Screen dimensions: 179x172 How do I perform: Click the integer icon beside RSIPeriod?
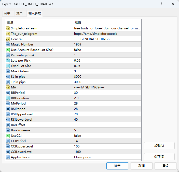click(8, 109)
